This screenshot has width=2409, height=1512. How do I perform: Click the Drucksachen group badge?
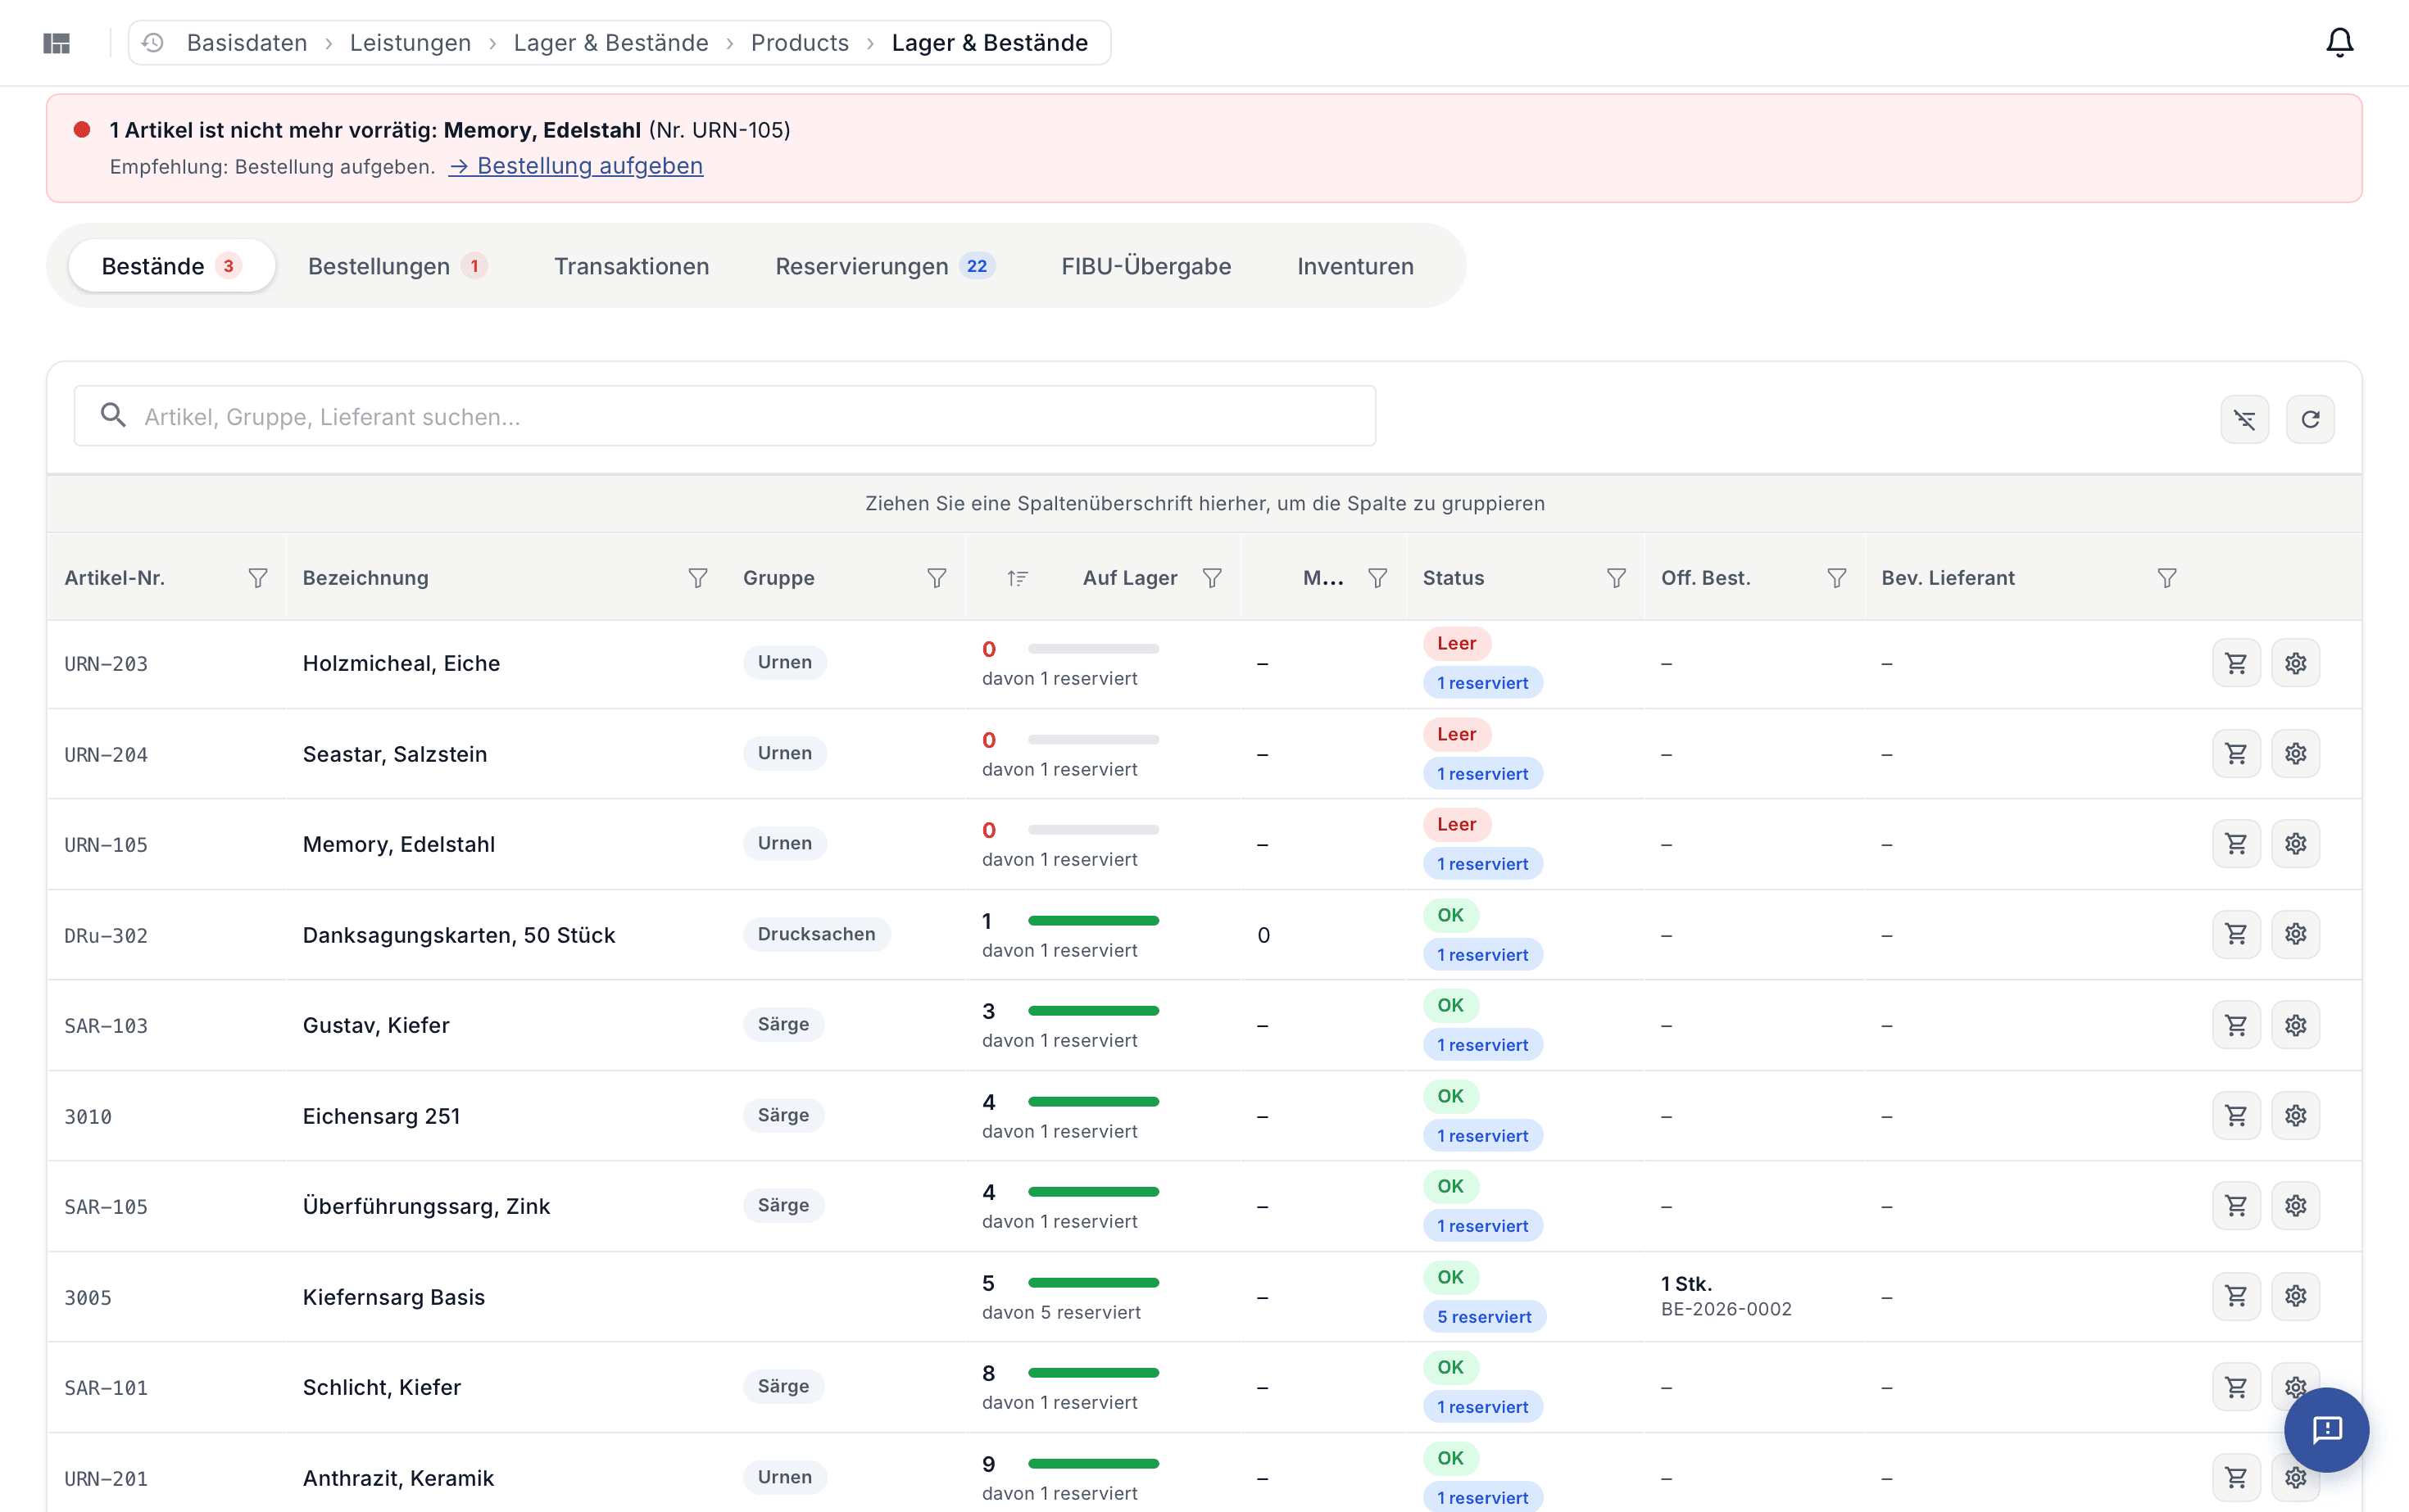[816, 934]
